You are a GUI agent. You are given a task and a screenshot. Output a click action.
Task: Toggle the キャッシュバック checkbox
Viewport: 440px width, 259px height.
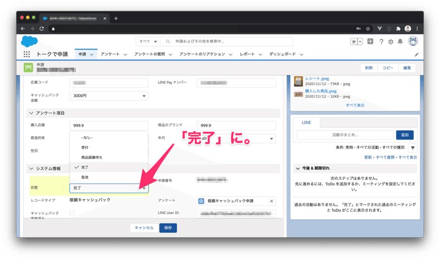(72, 213)
